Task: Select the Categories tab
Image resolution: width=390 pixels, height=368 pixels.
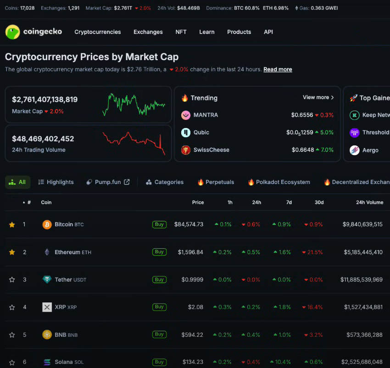Action: tap(165, 182)
